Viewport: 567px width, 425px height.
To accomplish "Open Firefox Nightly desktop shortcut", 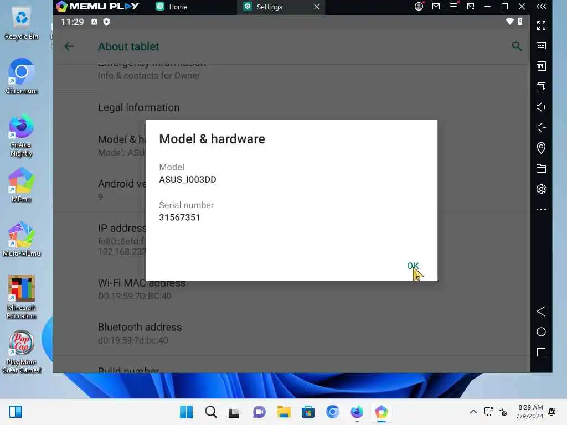I will [x=22, y=135].
